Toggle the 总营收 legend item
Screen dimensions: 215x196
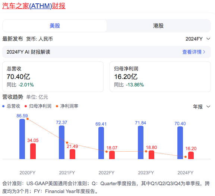(11, 106)
